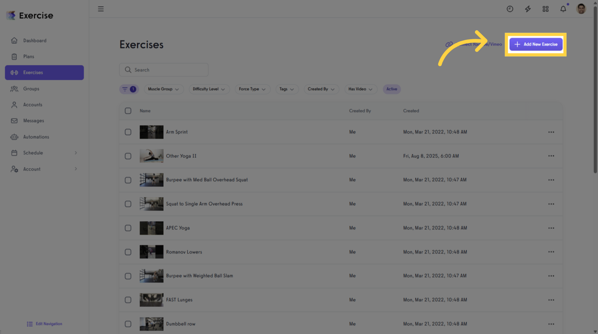Open the Arm Sprint video thumbnail

coord(151,132)
